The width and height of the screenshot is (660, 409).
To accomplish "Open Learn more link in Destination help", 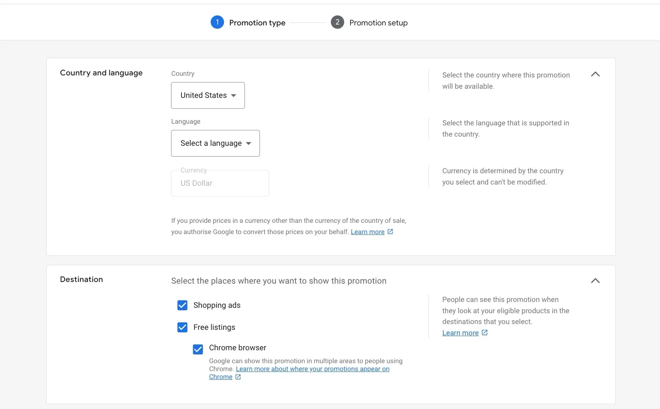I will (460, 333).
